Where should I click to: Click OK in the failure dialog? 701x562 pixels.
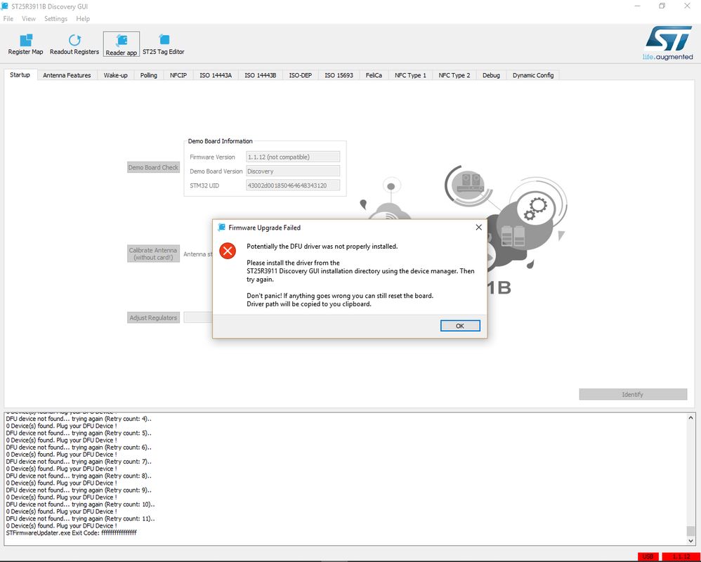(460, 326)
